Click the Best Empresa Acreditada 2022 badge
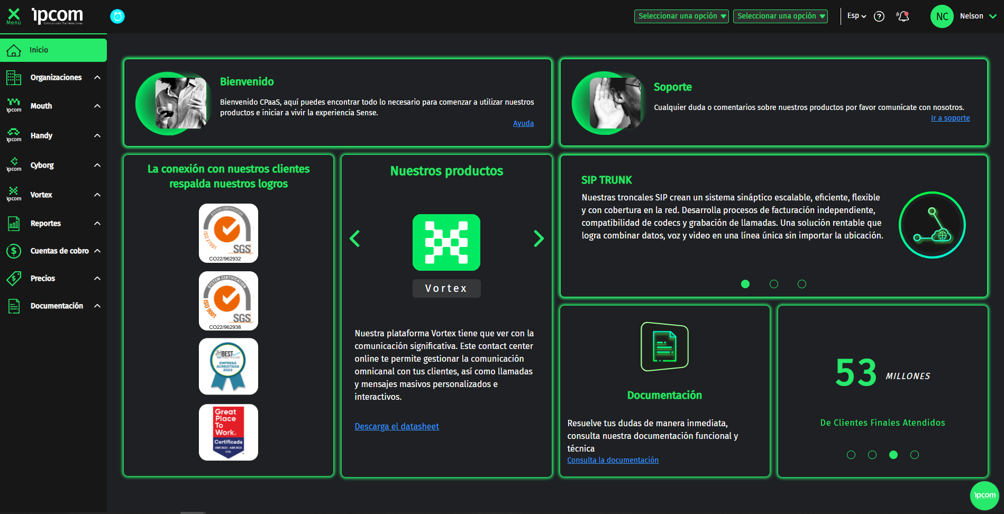Image resolution: width=1004 pixels, height=514 pixels. click(x=229, y=366)
